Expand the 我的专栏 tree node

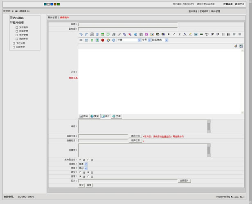17,39
